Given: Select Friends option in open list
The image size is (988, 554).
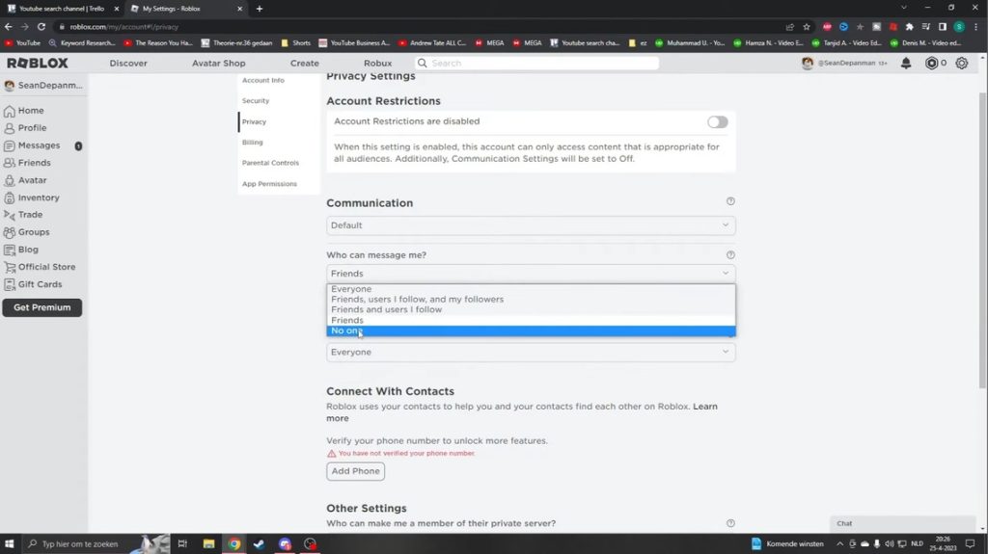Looking at the screenshot, I should tap(531, 320).
